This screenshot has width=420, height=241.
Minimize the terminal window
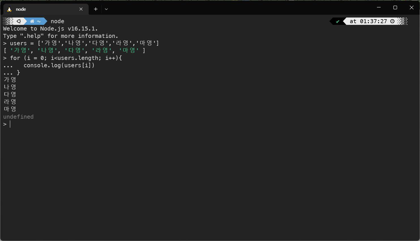[379, 7]
